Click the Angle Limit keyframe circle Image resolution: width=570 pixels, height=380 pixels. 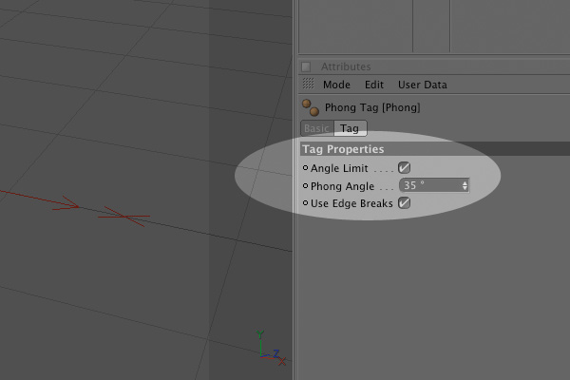pos(305,167)
